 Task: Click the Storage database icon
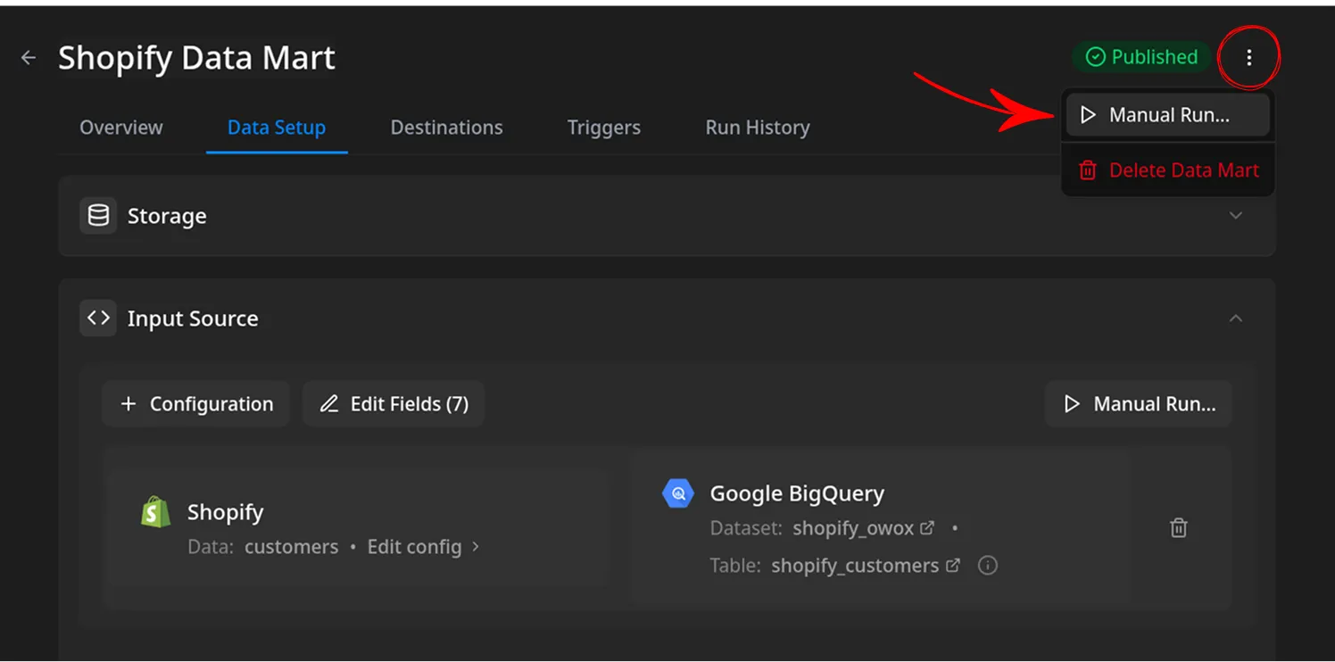pyautogui.click(x=98, y=215)
